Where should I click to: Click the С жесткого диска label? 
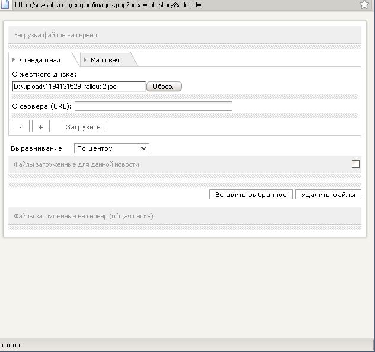click(44, 74)
